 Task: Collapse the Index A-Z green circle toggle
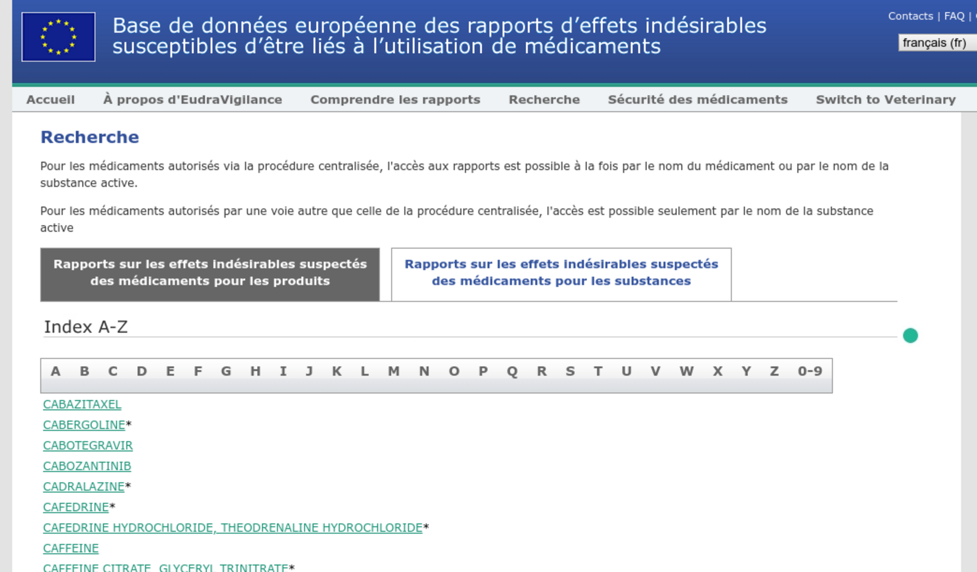pos(910,336)
